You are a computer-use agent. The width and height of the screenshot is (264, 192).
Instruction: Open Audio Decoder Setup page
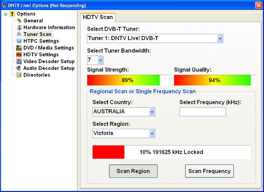tap(49, 68)
